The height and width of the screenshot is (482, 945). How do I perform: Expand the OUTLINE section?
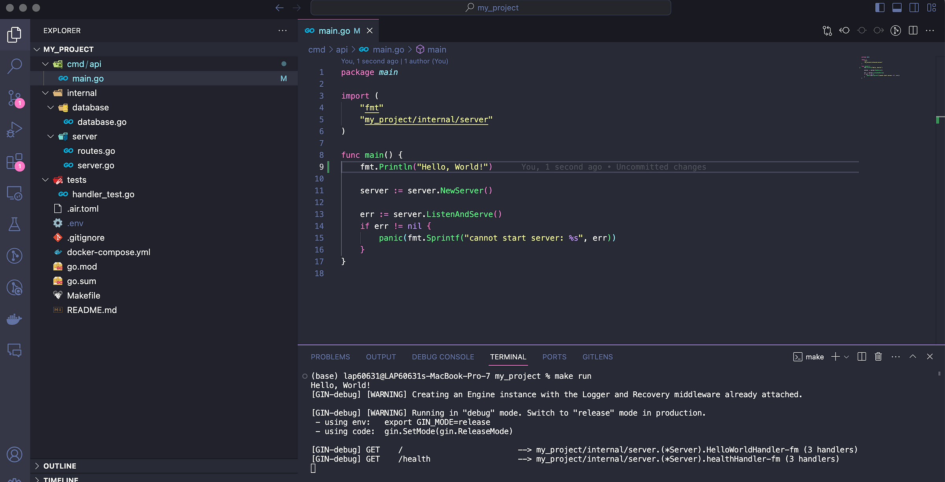pyautogui.click(x=60, y=466)
